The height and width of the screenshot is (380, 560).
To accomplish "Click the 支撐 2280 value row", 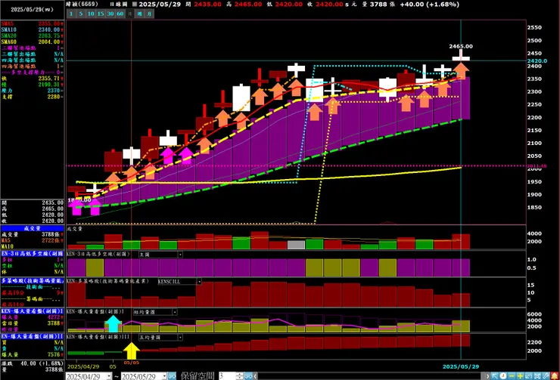I will (32, 97).
